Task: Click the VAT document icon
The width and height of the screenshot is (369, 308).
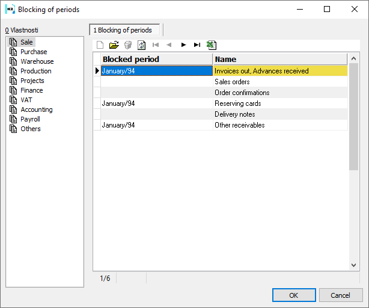Action: (13, 100)
